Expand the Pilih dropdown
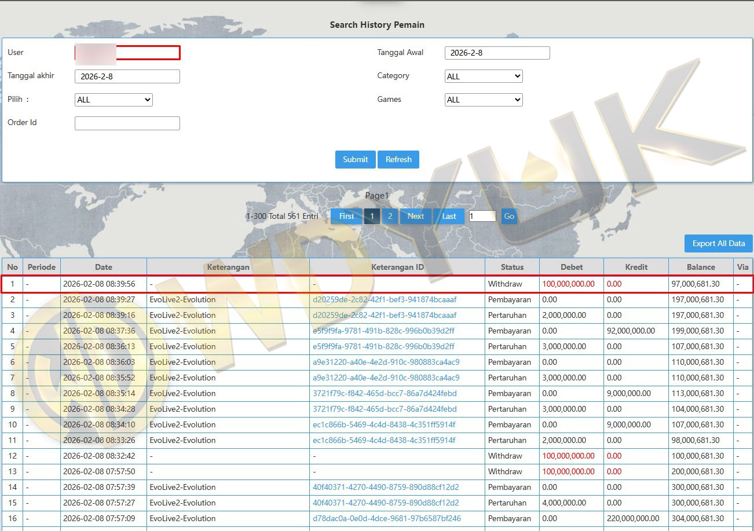This screenshot has height=531, width=754. 114,100
